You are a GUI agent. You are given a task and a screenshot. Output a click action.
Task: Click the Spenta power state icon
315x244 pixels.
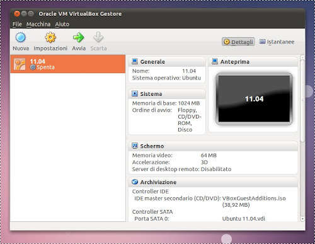tap(33, 67)
